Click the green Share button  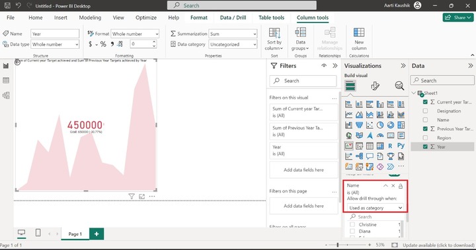(x=457, y=17)
